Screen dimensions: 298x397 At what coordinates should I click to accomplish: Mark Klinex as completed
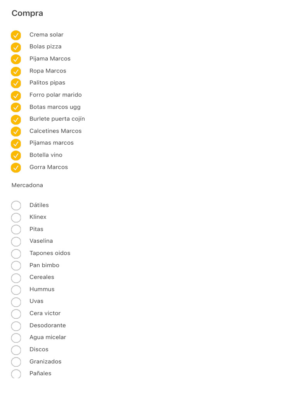tap(16, 217)
